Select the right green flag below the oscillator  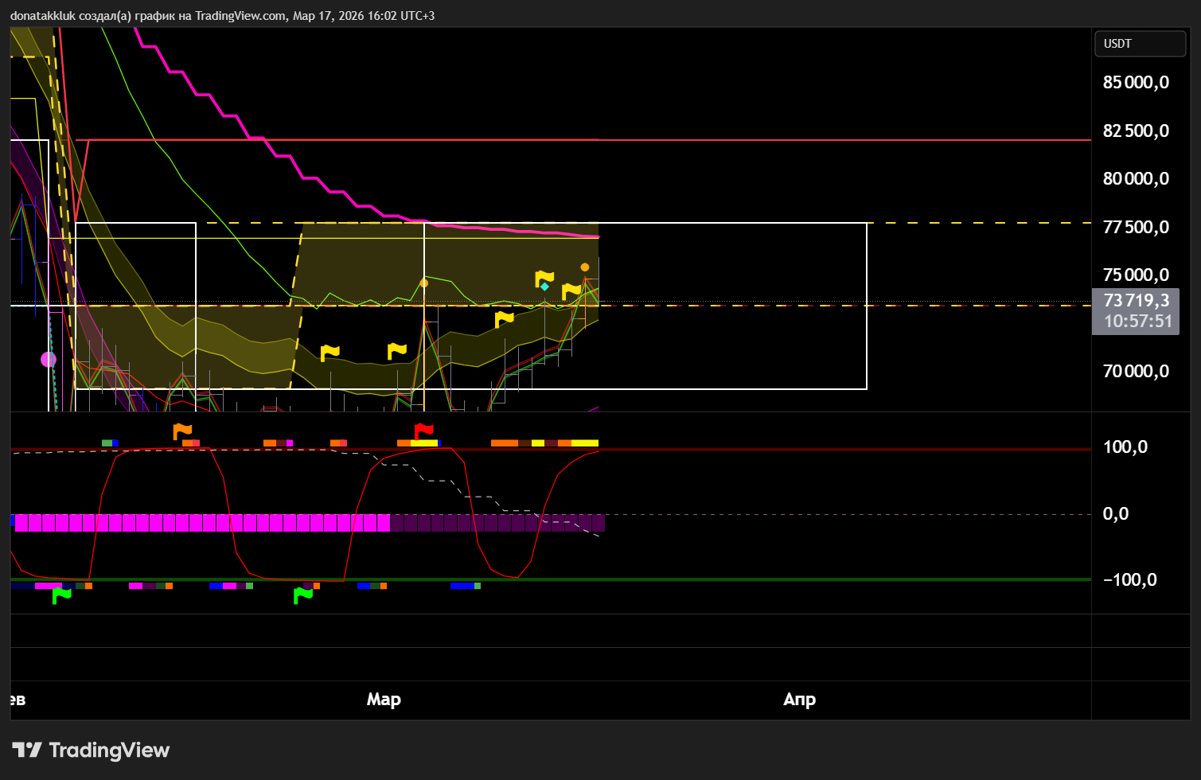303,595
